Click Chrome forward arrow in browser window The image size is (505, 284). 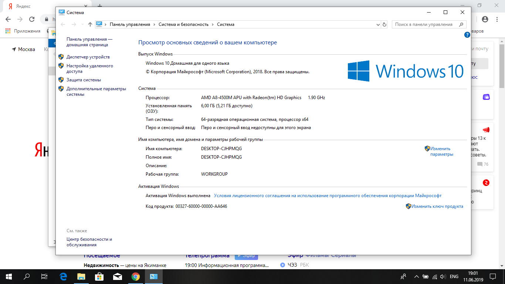20,19
